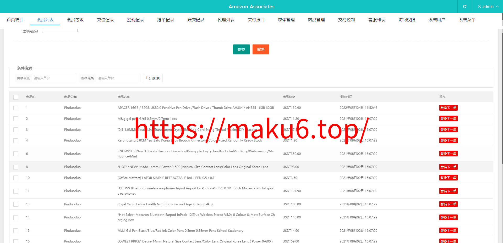The height and width of the screenshot is (243, 503).
Task: Go to the 交易控制 tab
Action: pyautogui.click(x=346, y=20)
